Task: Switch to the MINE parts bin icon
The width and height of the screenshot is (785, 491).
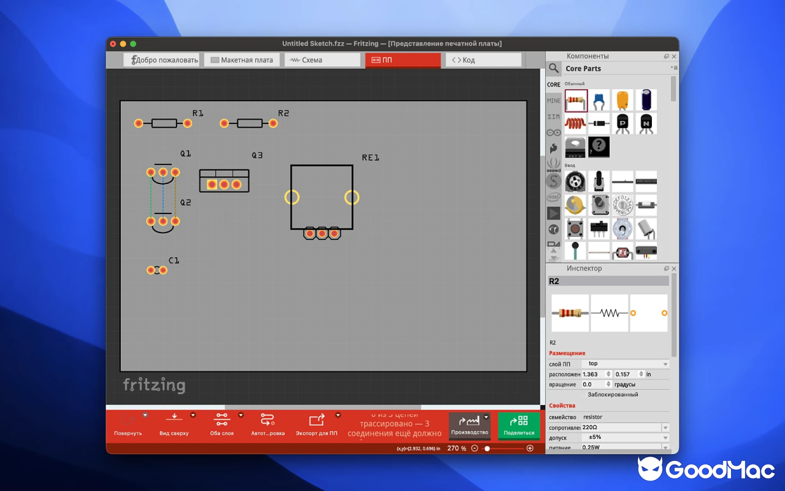Action: pyautogui.click(x=553, y=101)
